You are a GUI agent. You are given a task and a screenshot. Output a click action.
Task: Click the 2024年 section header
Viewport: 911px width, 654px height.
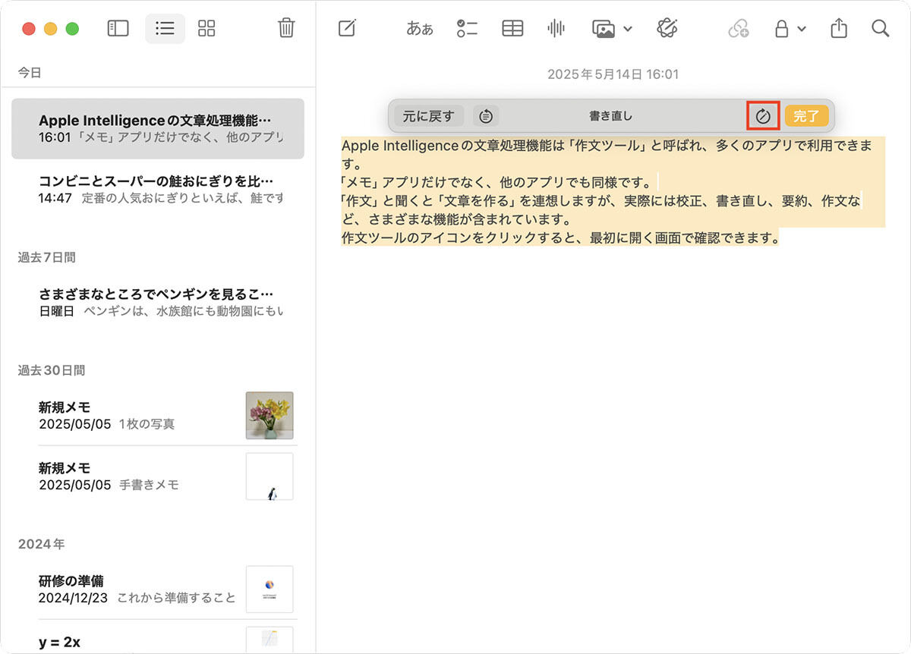pyautogui.click(x=41, y=544)
